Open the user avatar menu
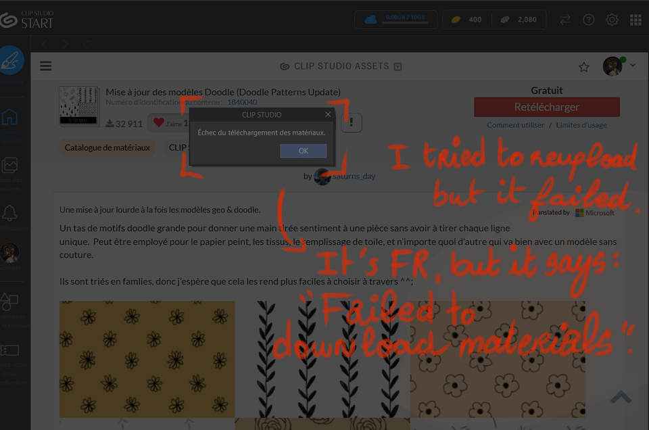 [x=612, y=66]
